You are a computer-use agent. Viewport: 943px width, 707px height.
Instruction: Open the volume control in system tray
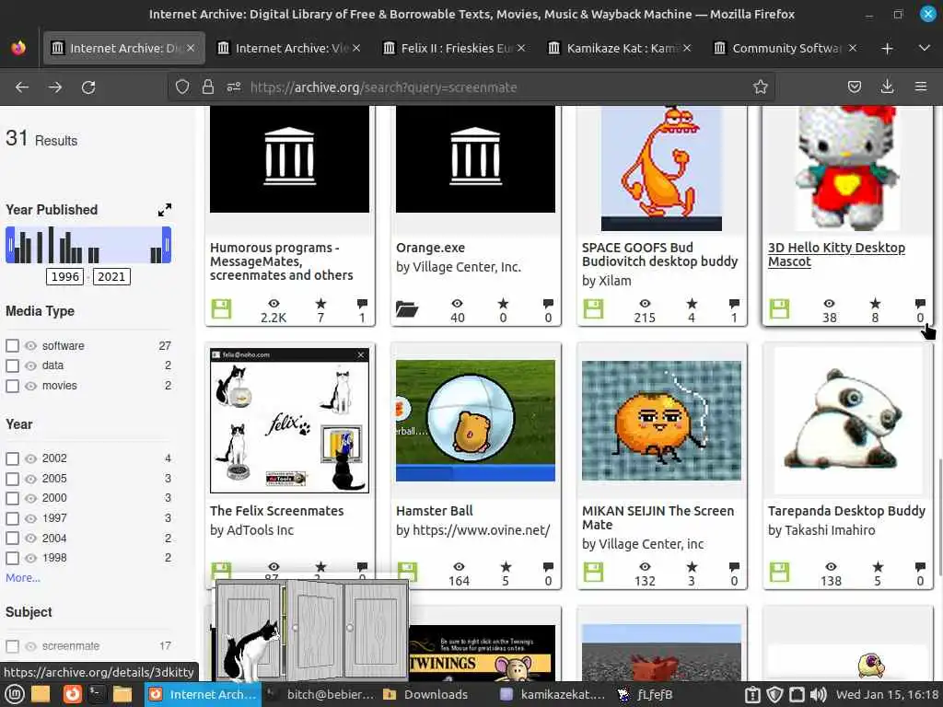818,694
